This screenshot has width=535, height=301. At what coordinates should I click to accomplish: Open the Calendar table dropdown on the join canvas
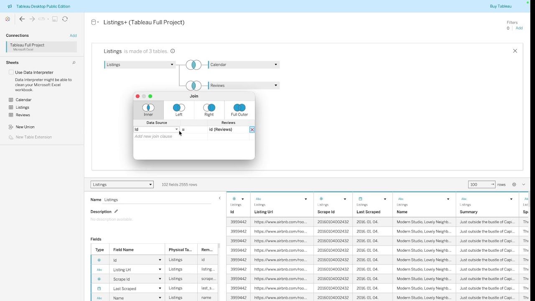pyautogui.click(x=275, y=65)
